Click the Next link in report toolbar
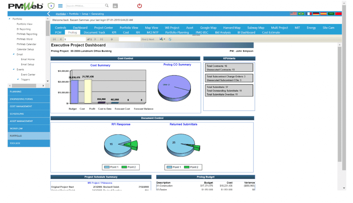 point(152,39)
